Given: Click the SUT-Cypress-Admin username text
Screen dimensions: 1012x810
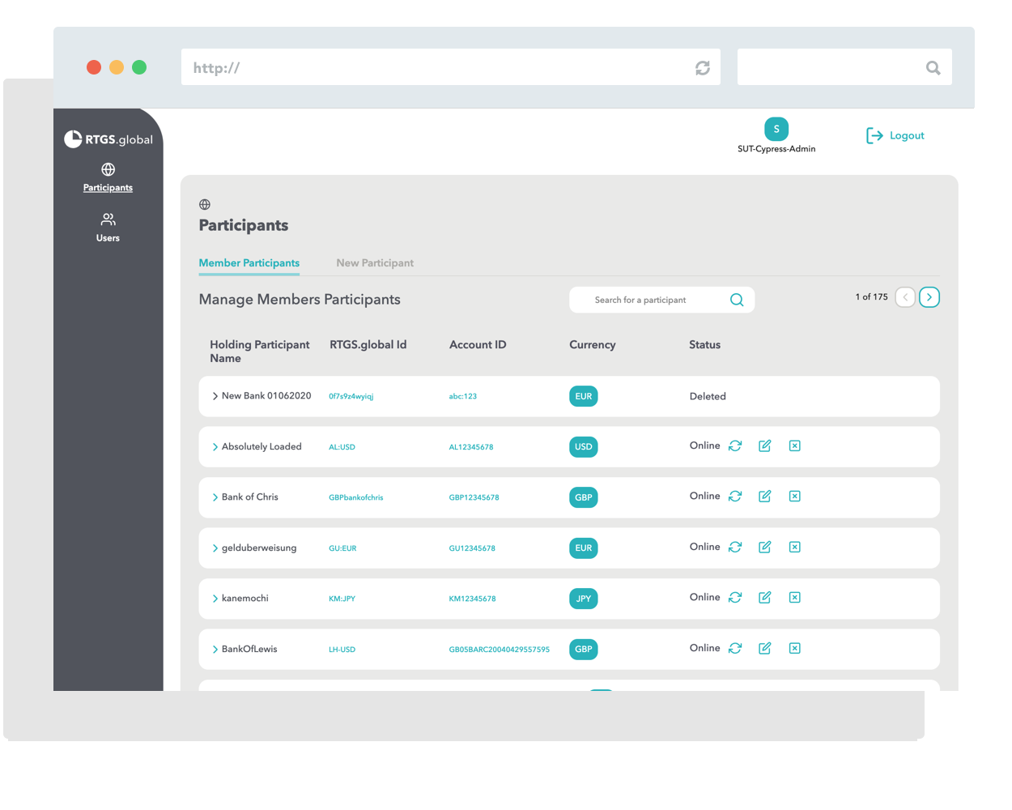Looking at the screenshot, I should tap(776, 149).
